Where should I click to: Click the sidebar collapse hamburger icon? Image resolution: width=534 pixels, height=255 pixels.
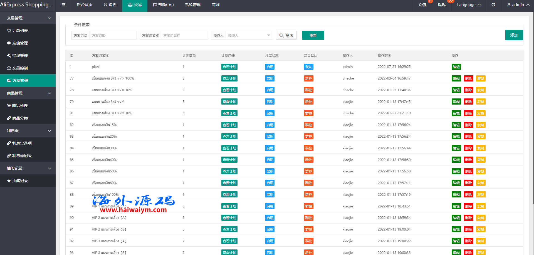63,5
